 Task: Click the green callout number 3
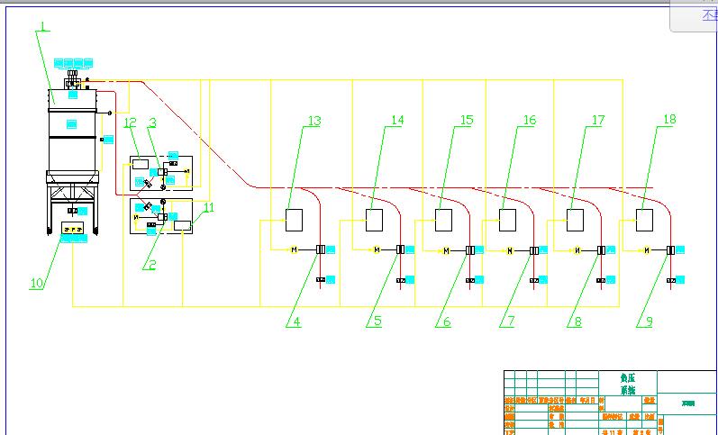(153, 122)
